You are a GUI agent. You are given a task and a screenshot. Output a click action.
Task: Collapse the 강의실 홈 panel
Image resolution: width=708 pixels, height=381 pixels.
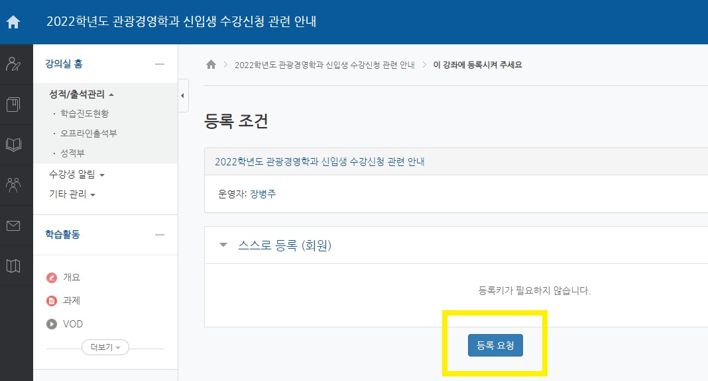pos(159,64)
